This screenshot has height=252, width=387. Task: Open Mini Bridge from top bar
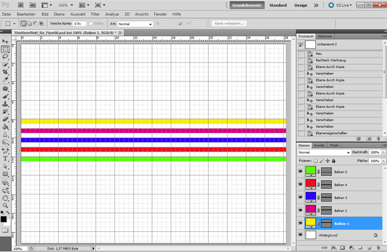[x=33, y=5]
